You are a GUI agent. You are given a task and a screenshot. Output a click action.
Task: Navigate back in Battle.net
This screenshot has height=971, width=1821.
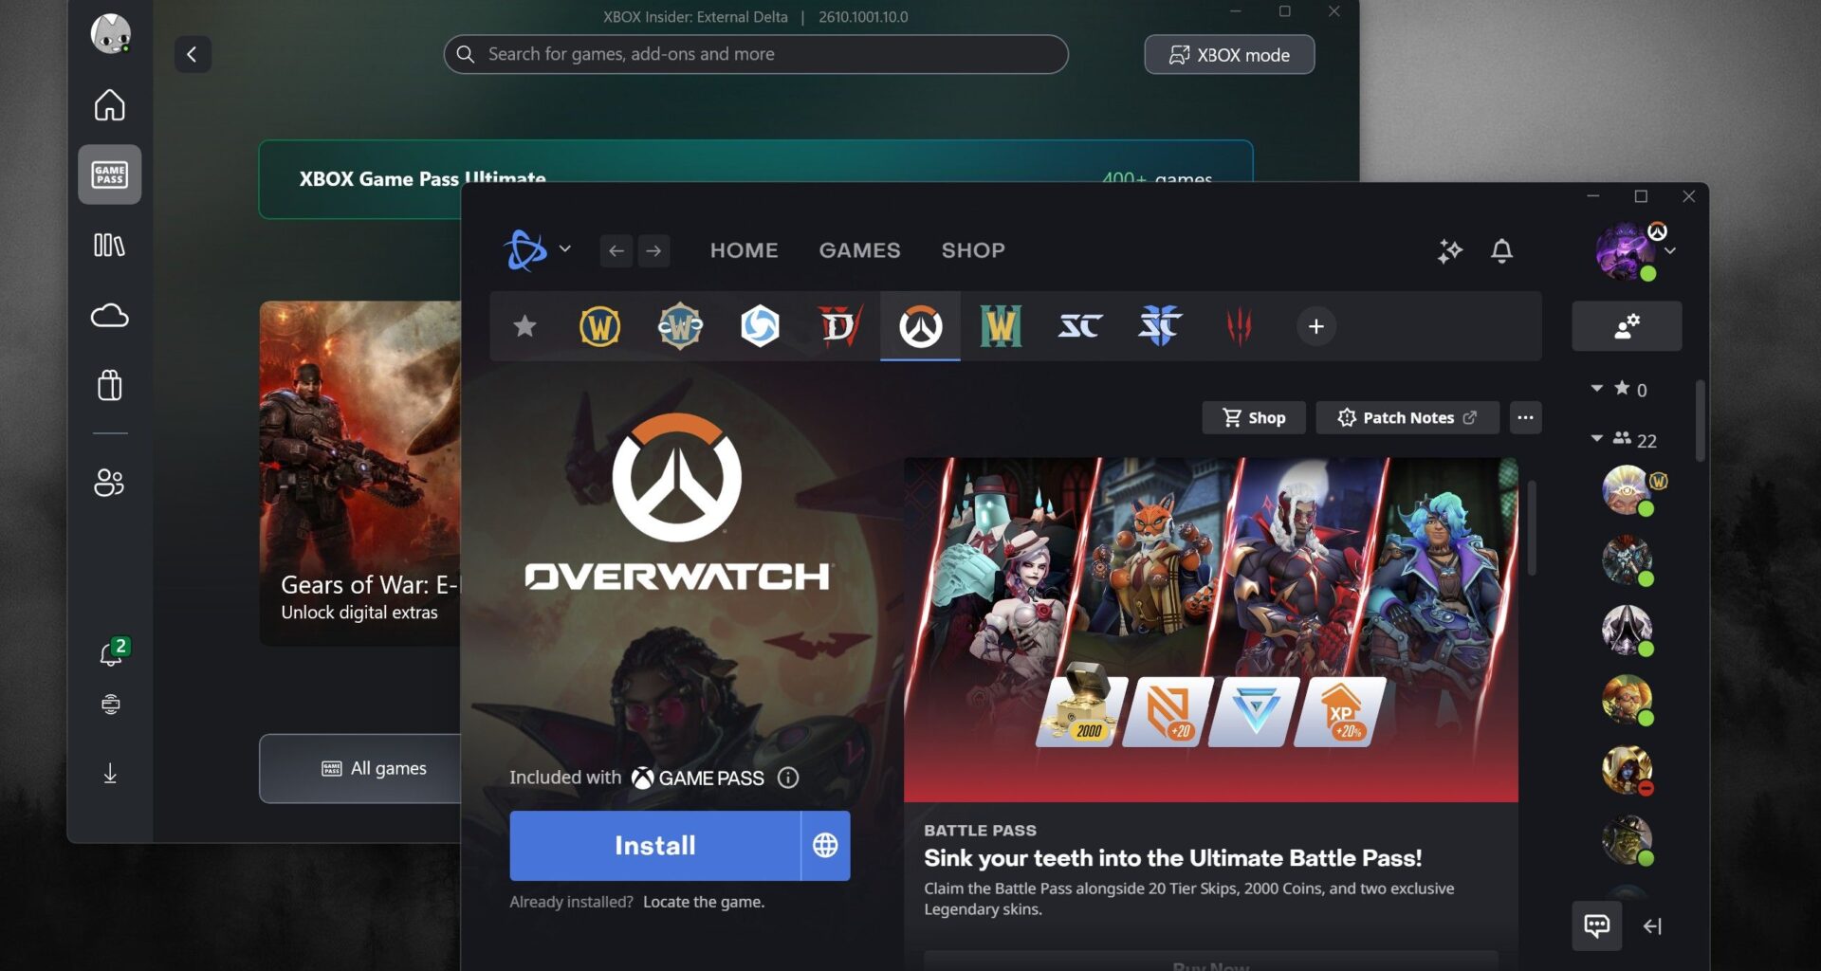tap(616, 250)
